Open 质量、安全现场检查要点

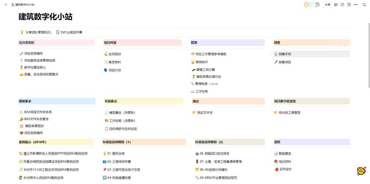point(39,74)
